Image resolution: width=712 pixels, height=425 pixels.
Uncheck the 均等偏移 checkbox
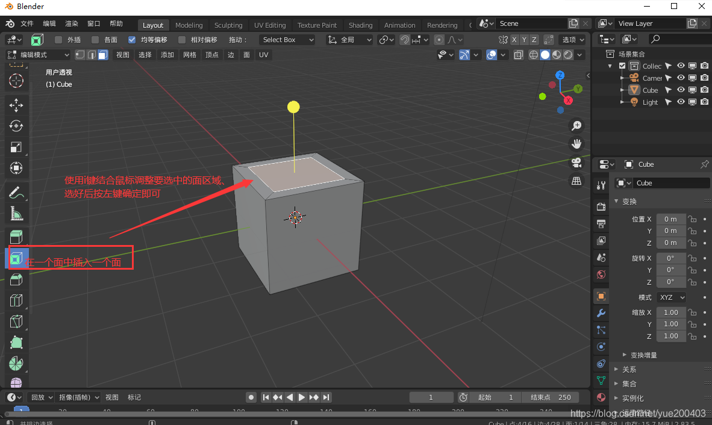click(x=132, y=40)
